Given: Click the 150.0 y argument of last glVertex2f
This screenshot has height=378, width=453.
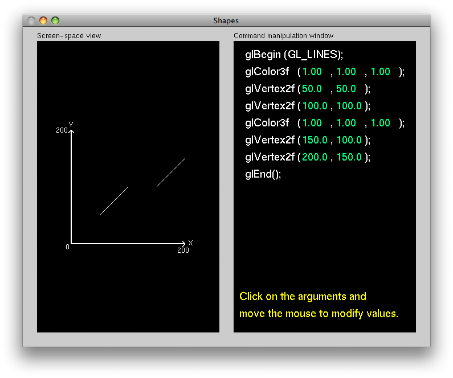Looking at the screenshot, I should 349,157.
